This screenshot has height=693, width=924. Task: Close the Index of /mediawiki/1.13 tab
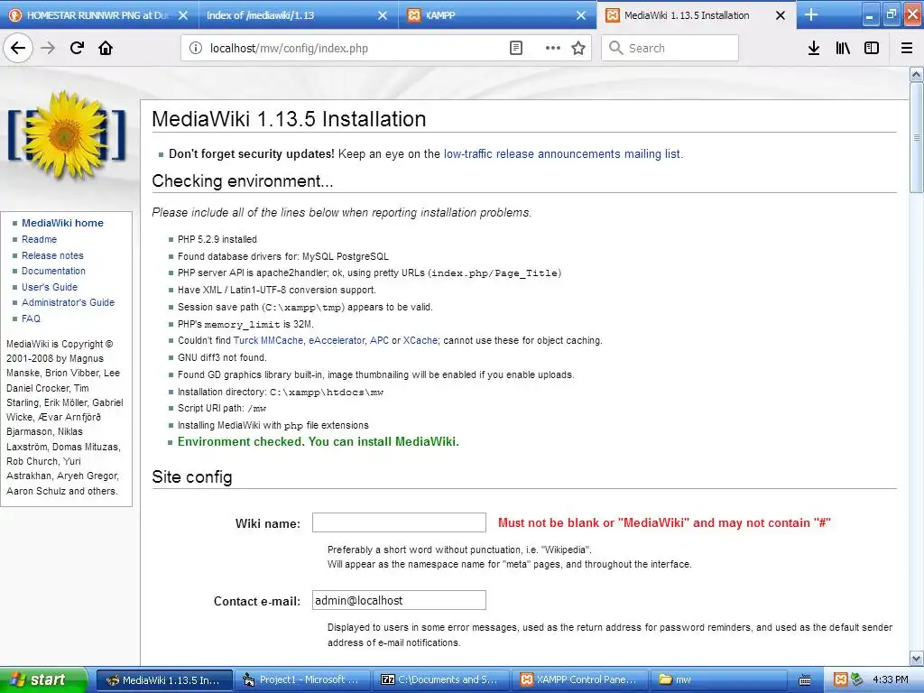pyautogui.click(x=383, y=15)
